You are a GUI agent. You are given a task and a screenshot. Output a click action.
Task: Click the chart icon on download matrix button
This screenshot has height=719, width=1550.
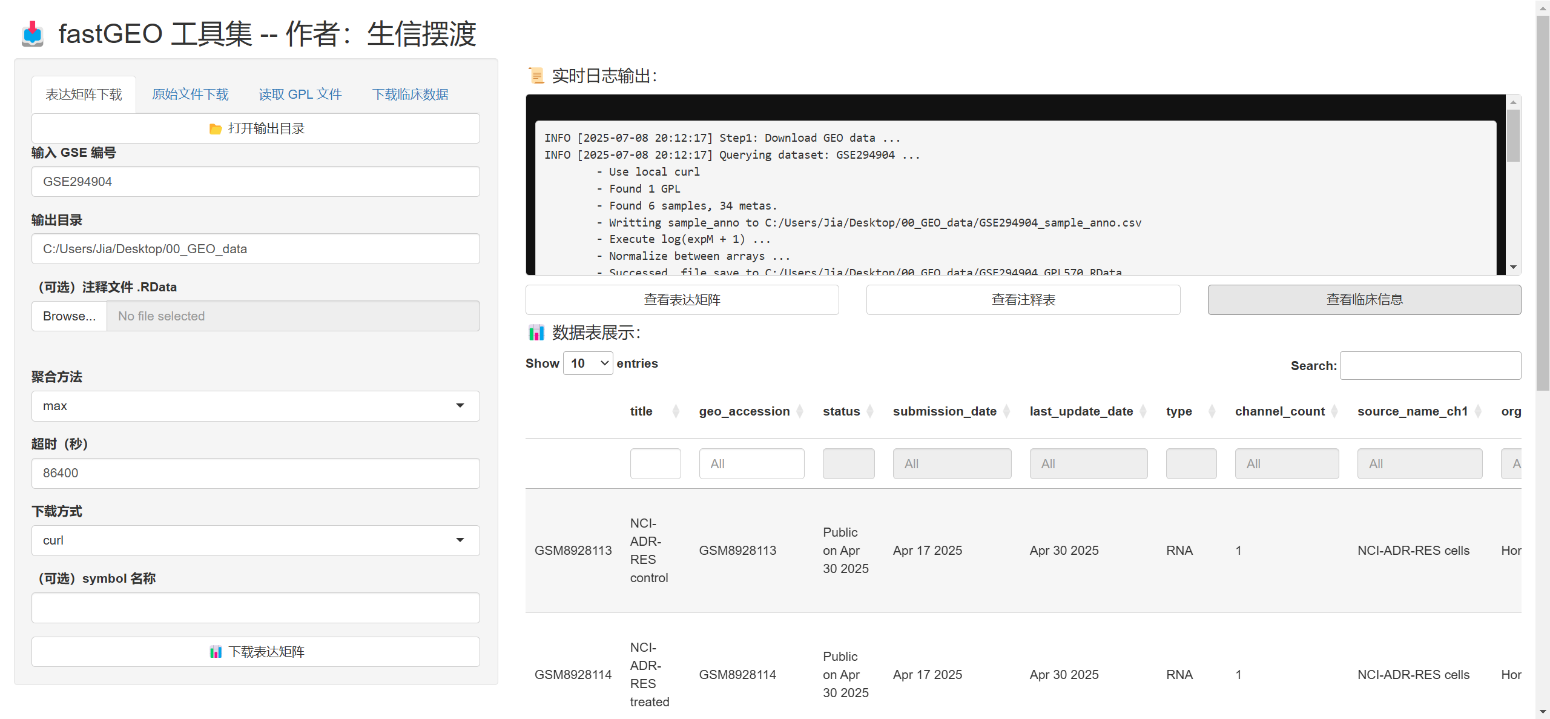point(216,652)
